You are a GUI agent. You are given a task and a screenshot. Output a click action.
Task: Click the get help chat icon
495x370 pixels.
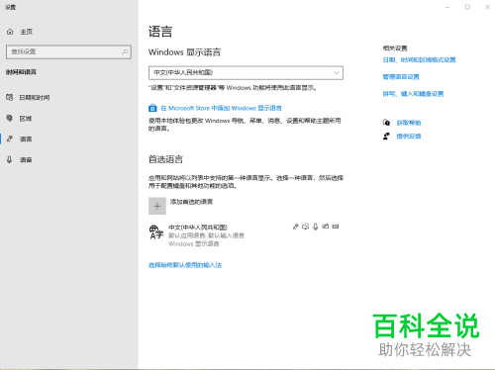coord(386,123)
